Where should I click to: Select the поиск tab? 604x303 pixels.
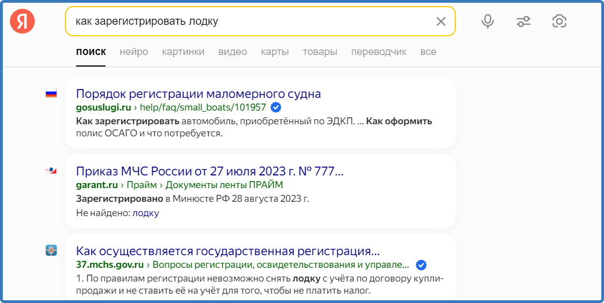tap(91, 52)
